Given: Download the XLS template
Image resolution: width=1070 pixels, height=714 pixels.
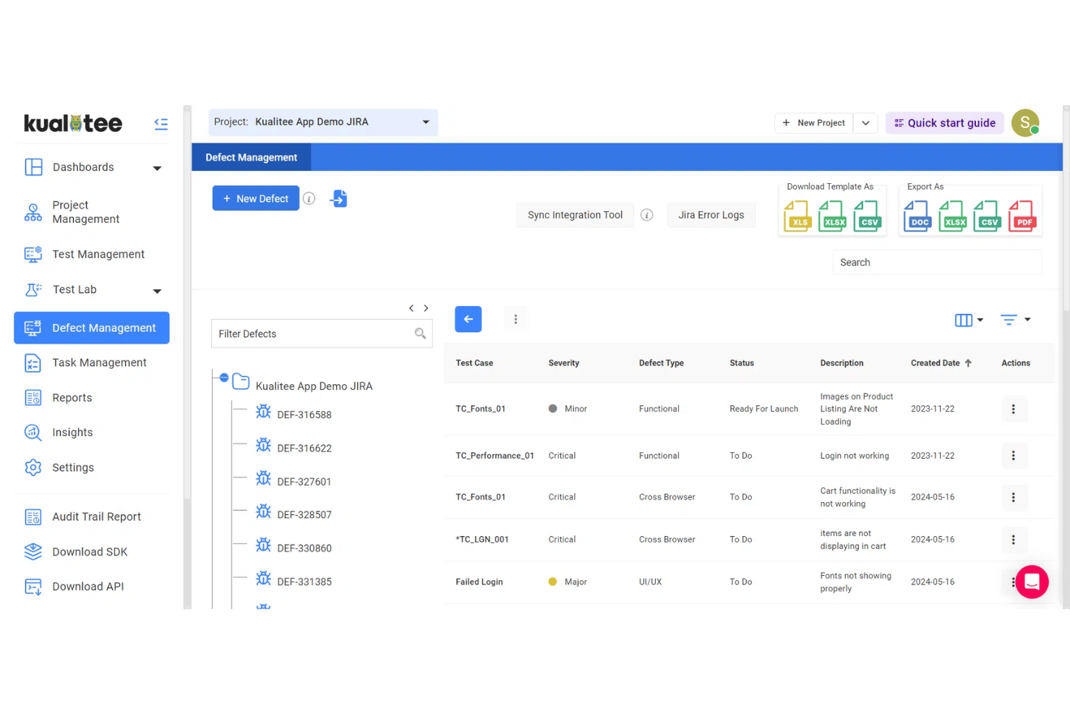Looking at the screenshot, I should point(797,216).
